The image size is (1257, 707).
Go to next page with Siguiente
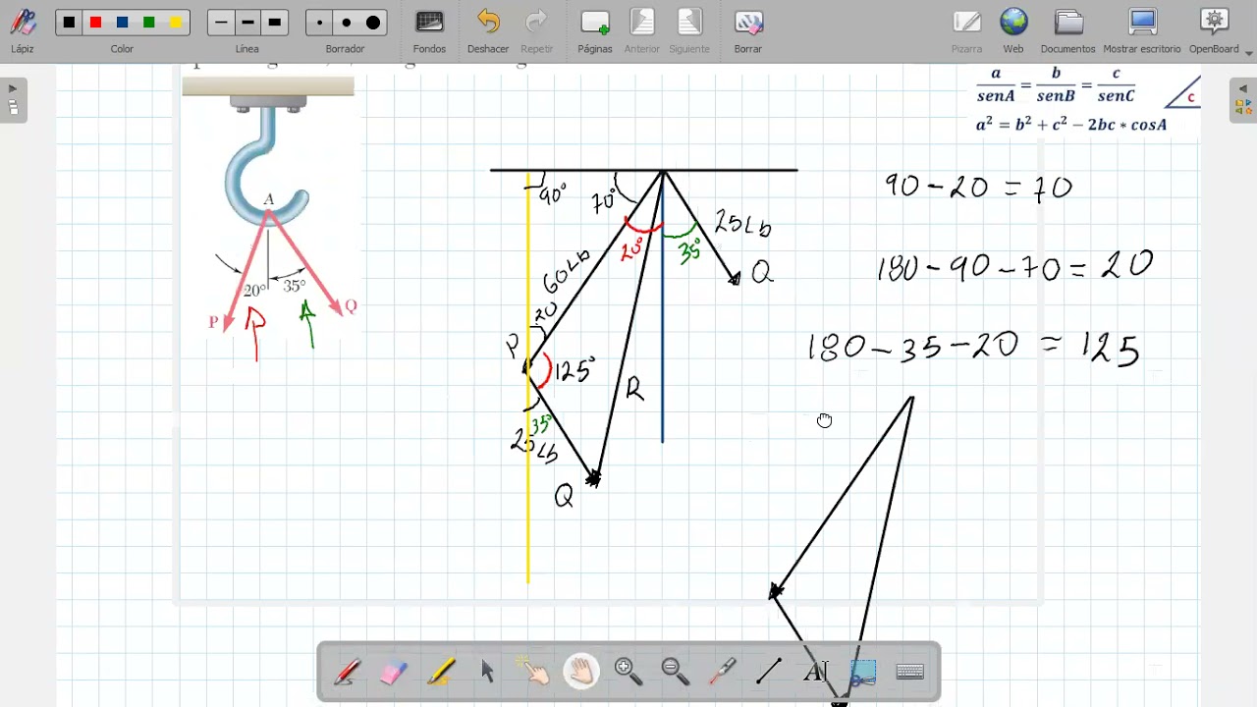(x=689, y=30)
